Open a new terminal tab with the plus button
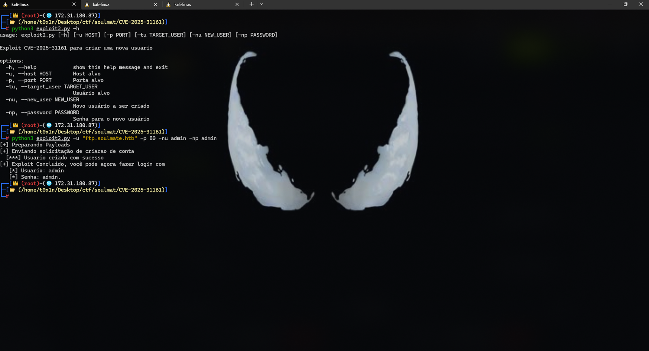The width and height of the screenshot is (649, 351). point(251,4)
